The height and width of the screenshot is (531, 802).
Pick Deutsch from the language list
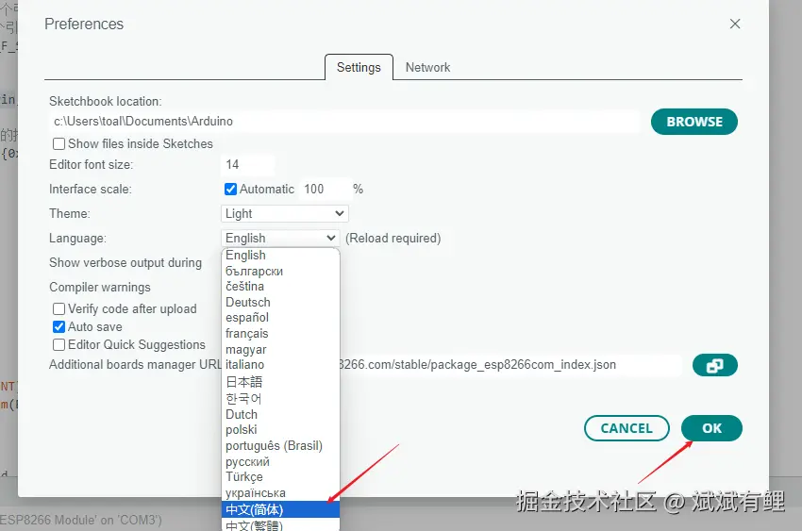click(x=281, y=302)
